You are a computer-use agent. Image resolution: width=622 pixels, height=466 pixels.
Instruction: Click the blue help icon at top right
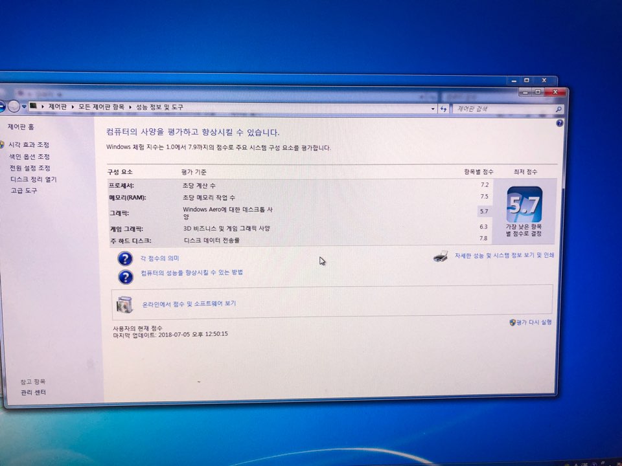pos(559,123)
